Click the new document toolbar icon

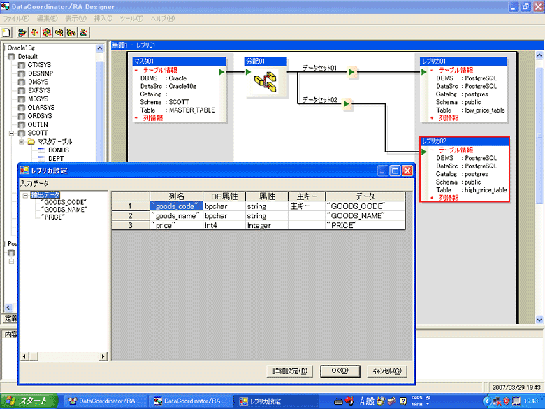pyautogui.click(x=6, y=31)
